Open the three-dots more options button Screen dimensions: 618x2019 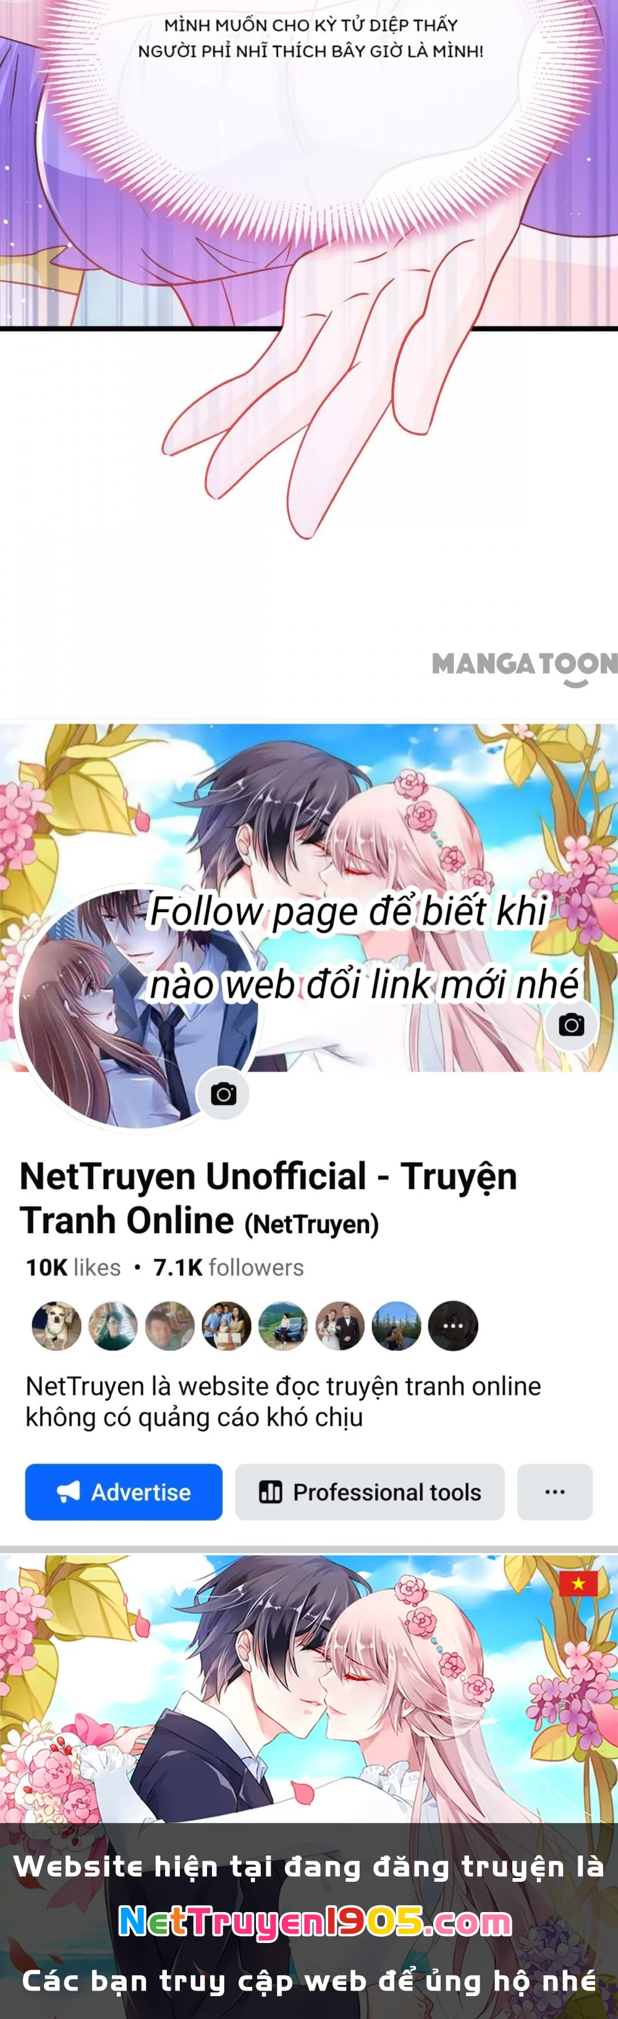point(554,1491)
